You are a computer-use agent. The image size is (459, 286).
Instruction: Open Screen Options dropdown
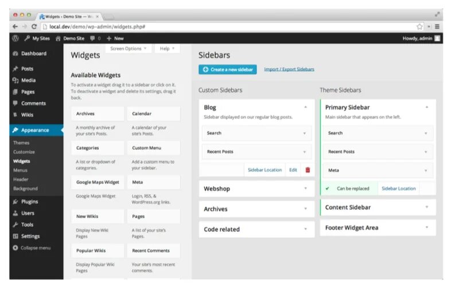pyautogui.click(x=128, y=49)
